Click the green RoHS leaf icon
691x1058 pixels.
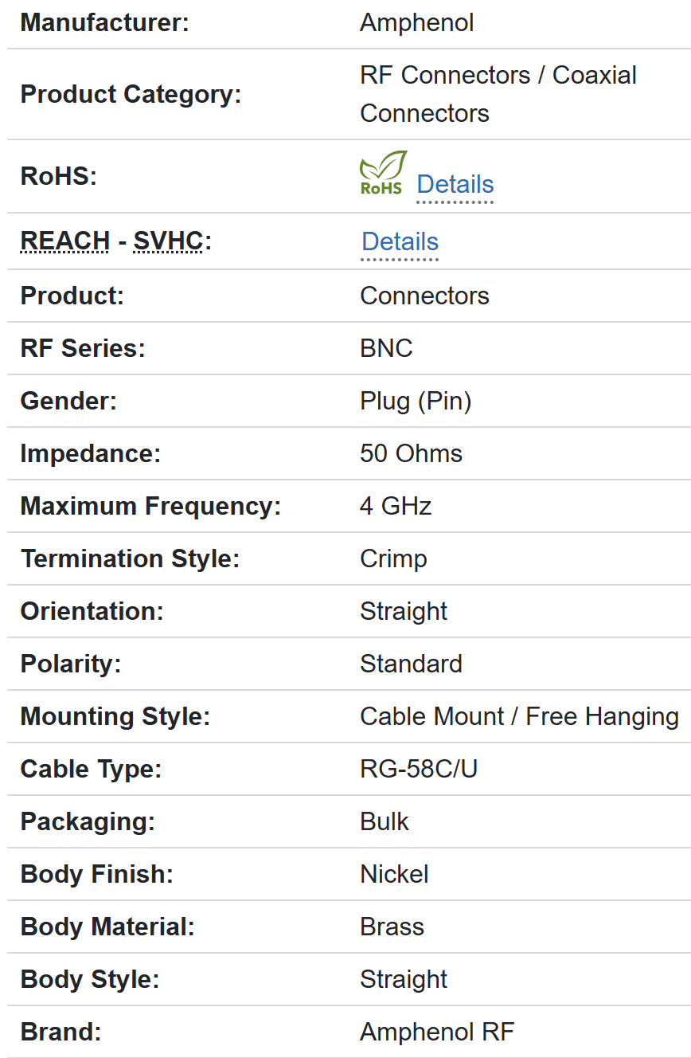coord(383,173)
